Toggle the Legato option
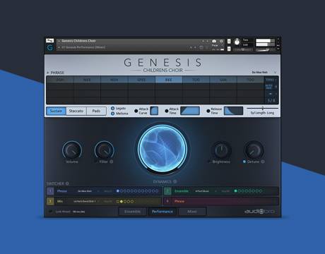 pos(112,109)
